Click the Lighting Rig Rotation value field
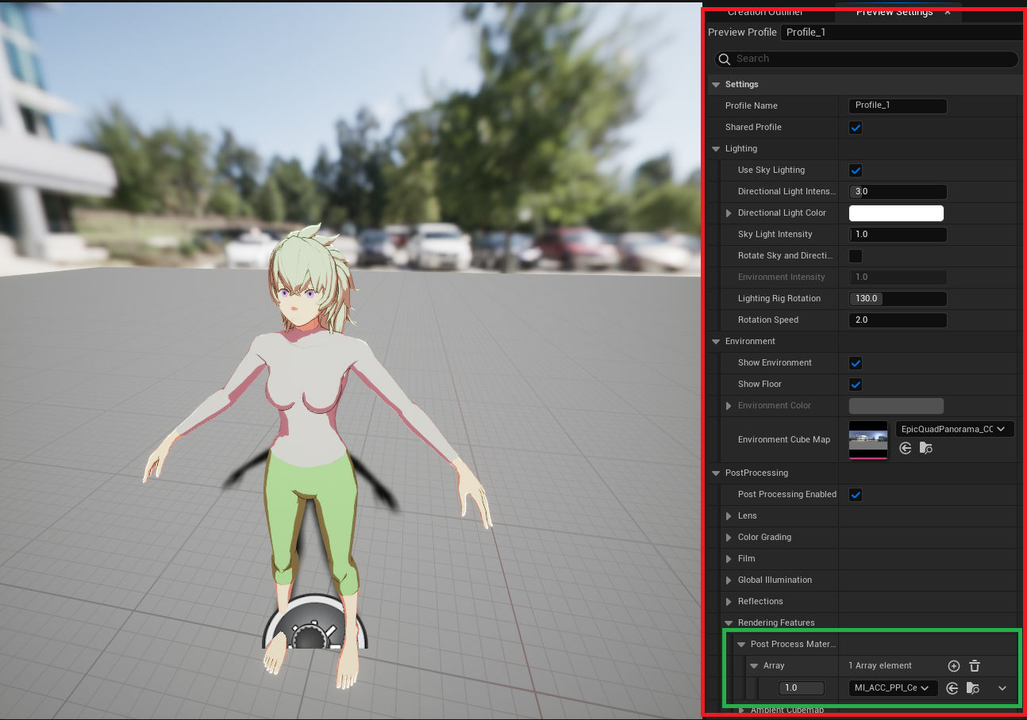1027x720 pixels. [x=898, y=299]
